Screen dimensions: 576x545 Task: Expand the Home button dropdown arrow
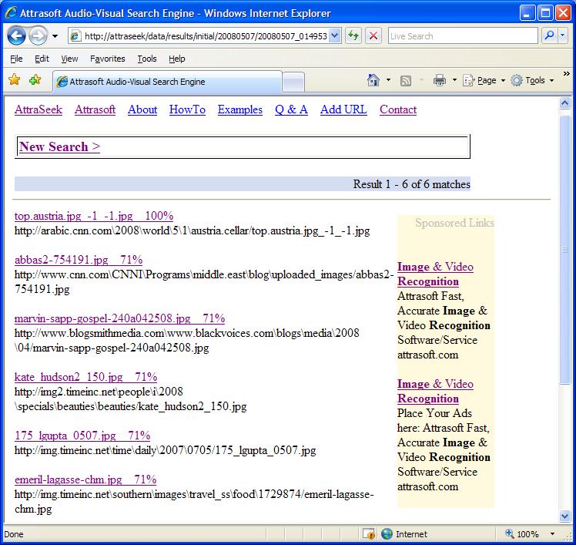(x=388, y=80)
